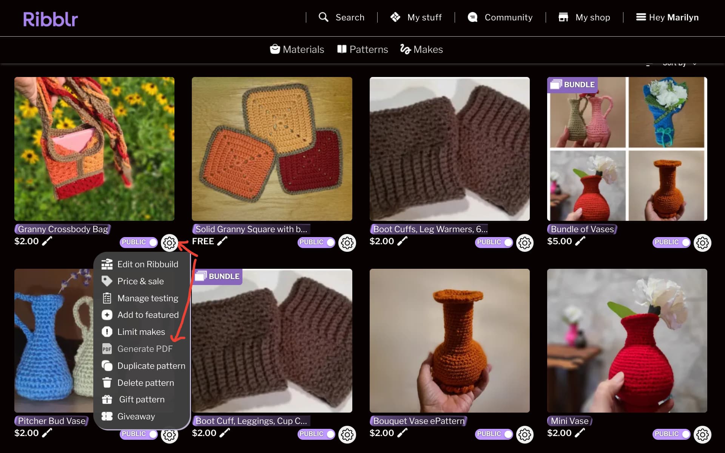The image size is (725, 453).
Task: Click Mini Vase red vase thumbnail
Action: point(627,341)
